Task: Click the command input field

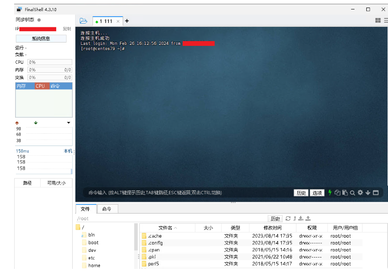Action: tap(188, 192)
